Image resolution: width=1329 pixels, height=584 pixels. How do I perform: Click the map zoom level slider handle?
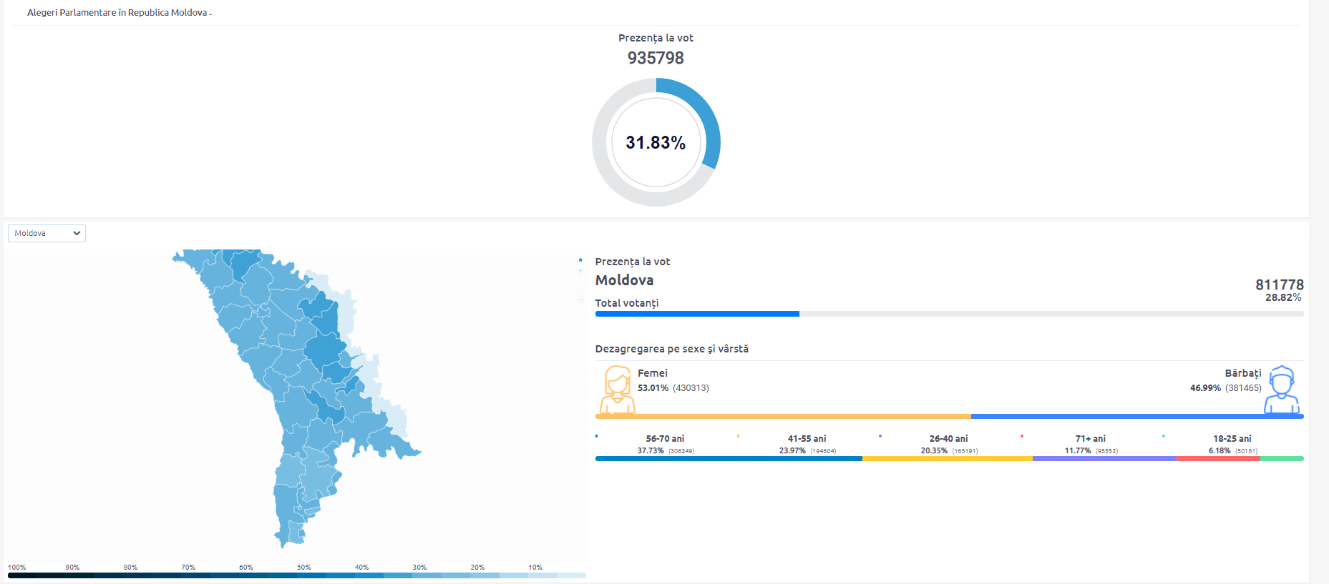(x=580, y=294)
